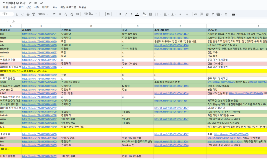267x159 pixels.
Task: Star the 트레이더 수호파 document
Action: pyautogui.click(x=31, y=3)
